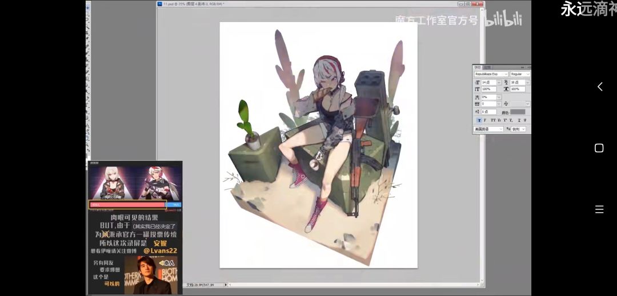The height and width of the screenshot is (296, 617).
Task: Collapse the Character panel with double arrows
Action: pos(523,67)
